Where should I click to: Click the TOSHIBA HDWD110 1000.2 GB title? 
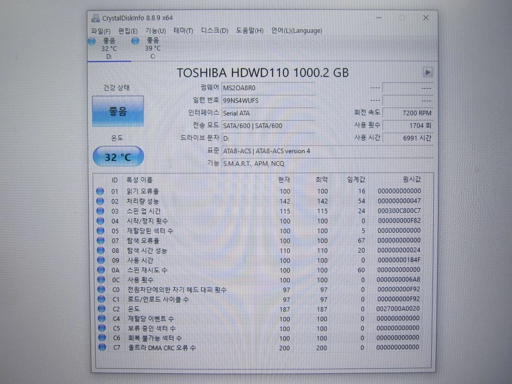[x=263, y=73]
